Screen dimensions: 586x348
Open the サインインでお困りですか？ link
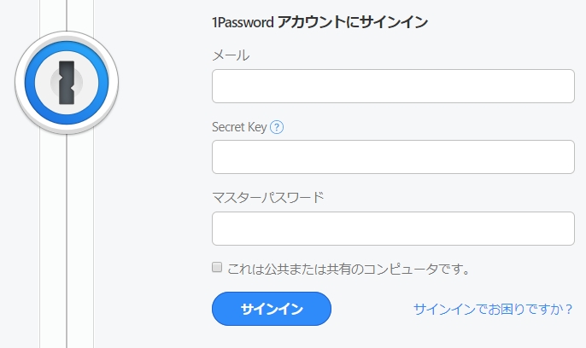(493, 309)
